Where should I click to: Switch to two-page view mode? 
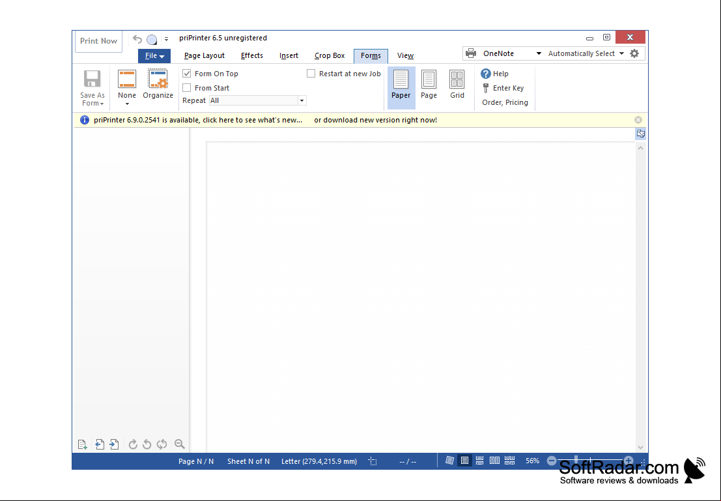495,461
